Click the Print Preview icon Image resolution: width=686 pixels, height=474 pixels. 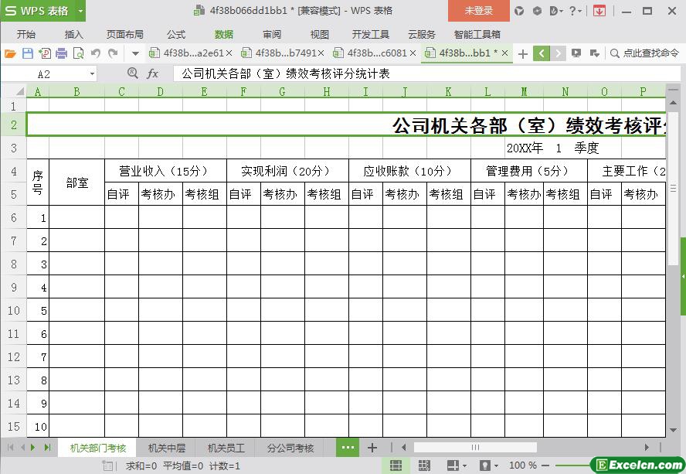(78, 53)
